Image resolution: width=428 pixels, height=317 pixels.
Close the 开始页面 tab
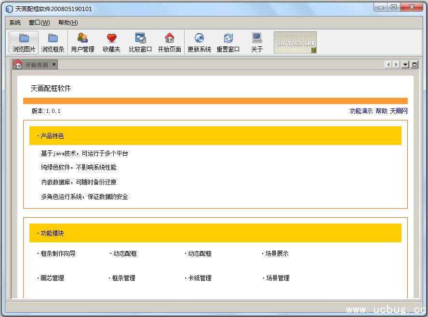pyautogui.click(x=54, y=64)
